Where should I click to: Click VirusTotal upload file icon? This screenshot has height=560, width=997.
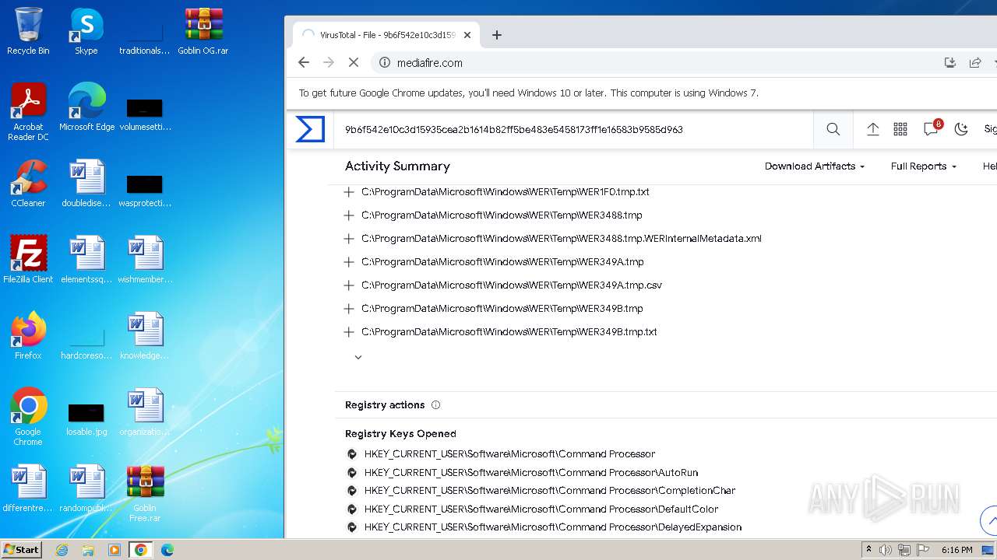872,129
